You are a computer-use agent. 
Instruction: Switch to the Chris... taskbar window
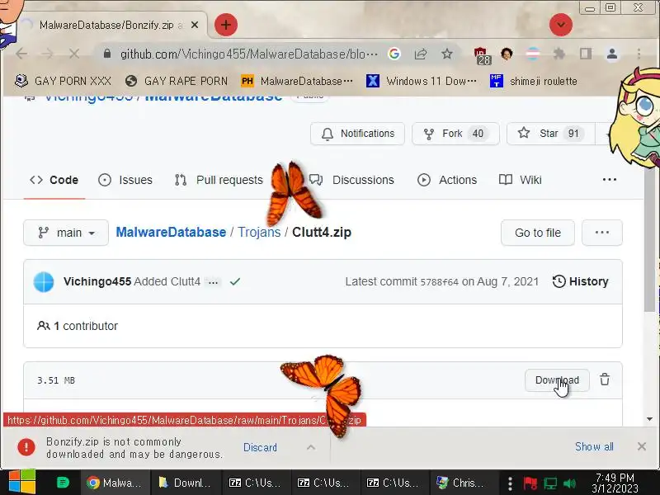pyautogui.click(x=462, y=483)
